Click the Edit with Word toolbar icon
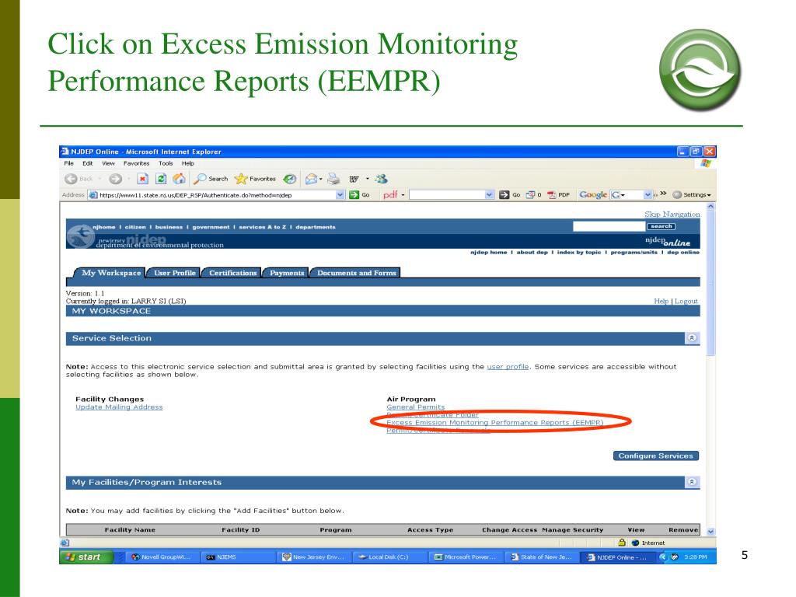This screenshot has height=597, width=796. coord(354,179)
